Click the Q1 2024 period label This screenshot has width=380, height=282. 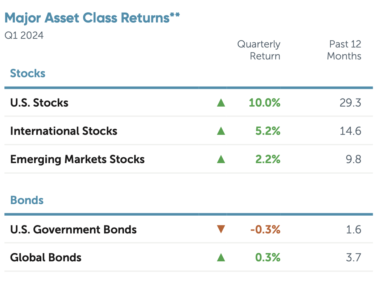24,36
